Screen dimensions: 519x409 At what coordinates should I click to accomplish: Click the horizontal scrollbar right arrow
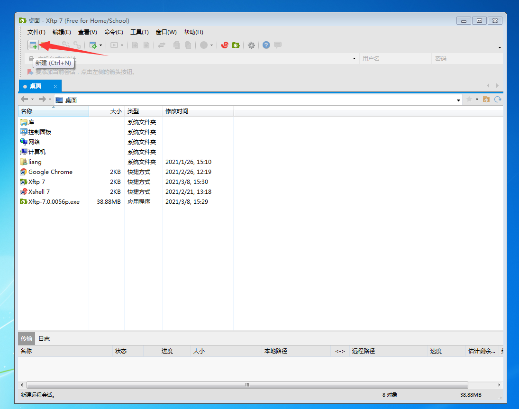pyautogui.click(x=499, y=385)
